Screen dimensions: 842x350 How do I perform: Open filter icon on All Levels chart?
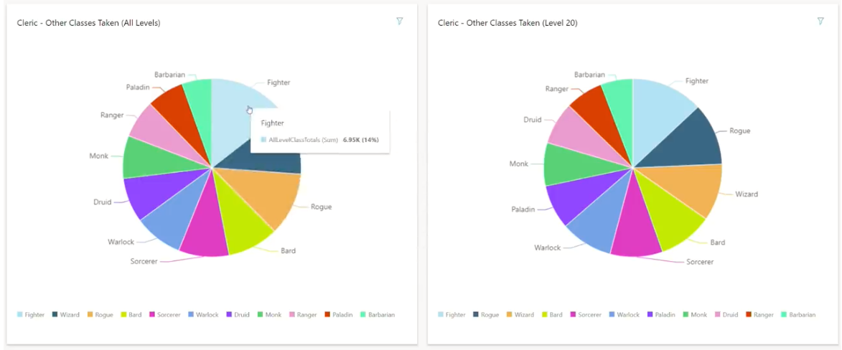pyautogui.click(x=400, y=22)
